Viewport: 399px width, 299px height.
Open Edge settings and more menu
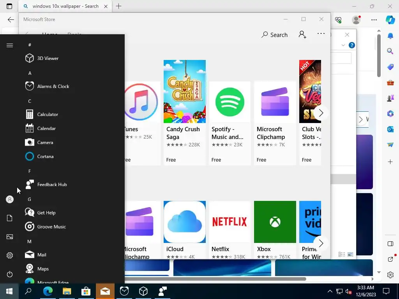tap(374, 20)
